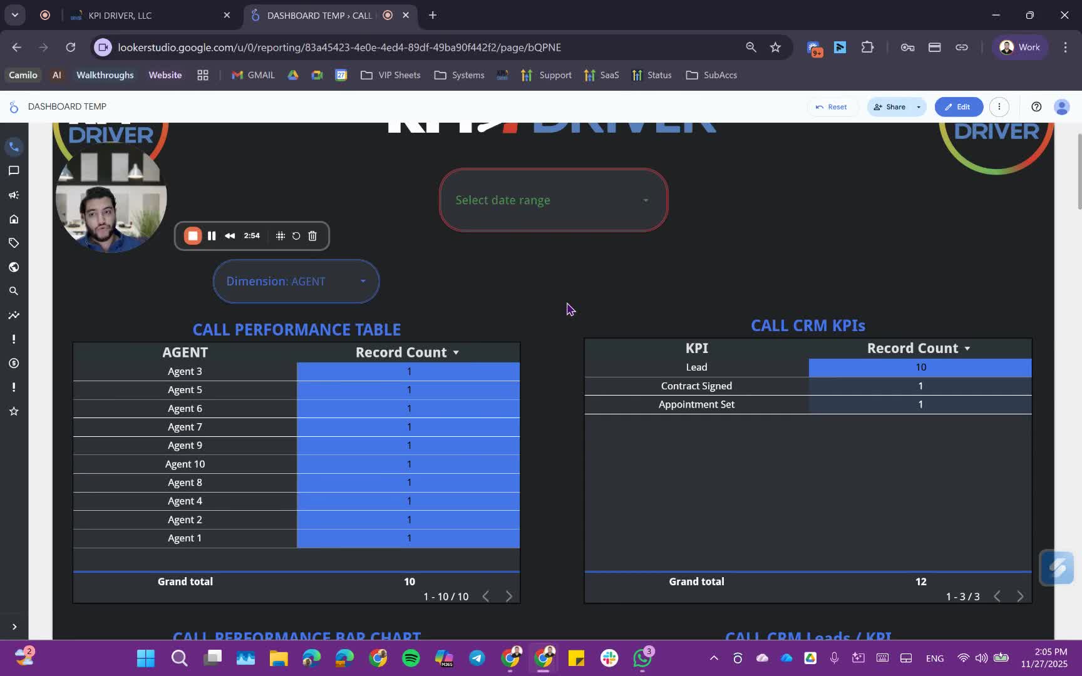
Task: Sort call table by Record Count
Action: click(x=408, y=352)
